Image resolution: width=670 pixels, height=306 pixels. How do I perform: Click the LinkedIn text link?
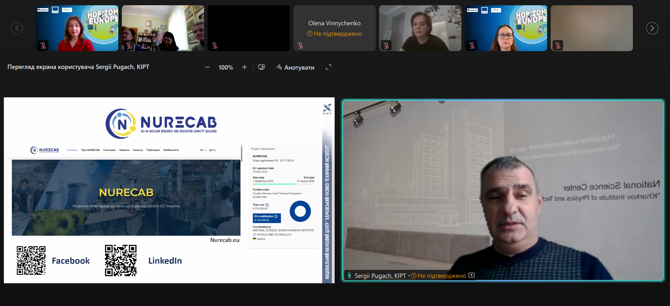point(165,261)
